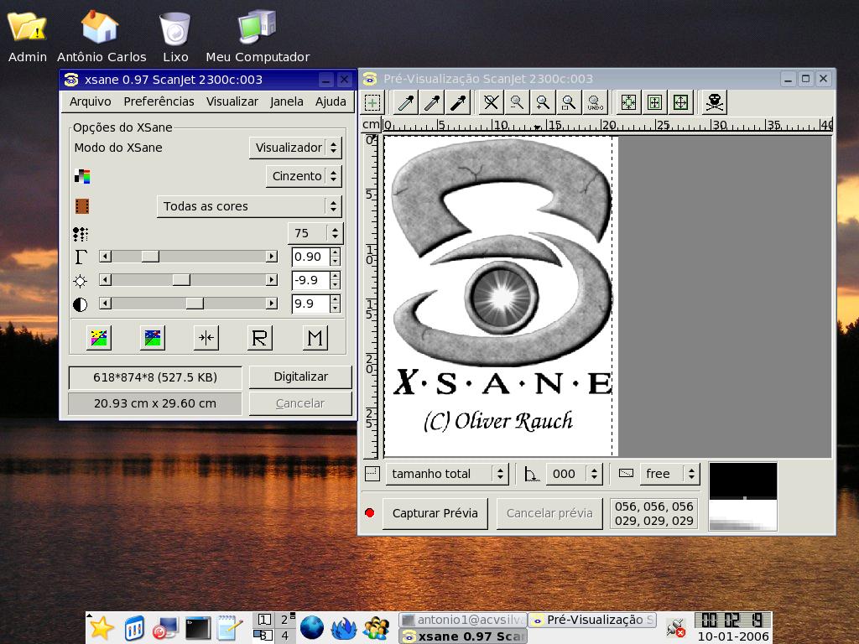
Task: Click the auto enhancement icon in xsane window
Action: pyautogui.click(x=99, y=337)
